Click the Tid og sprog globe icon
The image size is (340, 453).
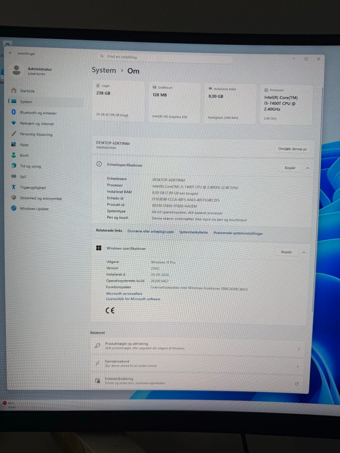13,166
